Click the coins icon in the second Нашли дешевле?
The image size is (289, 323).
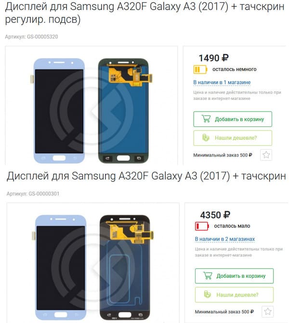pos(207,295)
